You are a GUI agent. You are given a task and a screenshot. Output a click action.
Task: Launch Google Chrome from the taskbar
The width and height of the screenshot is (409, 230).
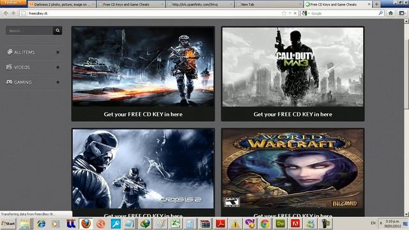265,224
